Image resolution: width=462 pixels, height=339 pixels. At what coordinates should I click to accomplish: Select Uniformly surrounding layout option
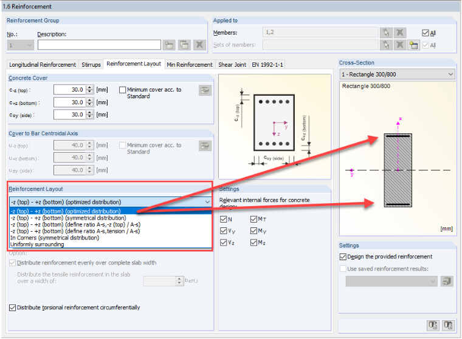111,244
